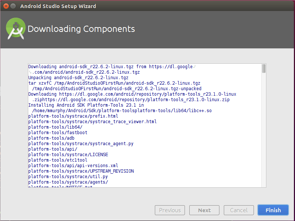
Task: Click the soft-wrap arrow ending the first log line
Action: coord(194,67)
